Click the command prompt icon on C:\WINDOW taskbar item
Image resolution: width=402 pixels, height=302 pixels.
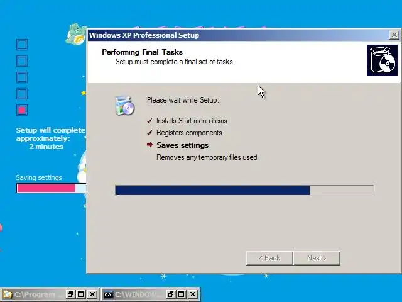click(x=108, y=294)
